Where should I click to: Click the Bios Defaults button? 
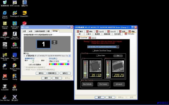[x=87, y=84]
